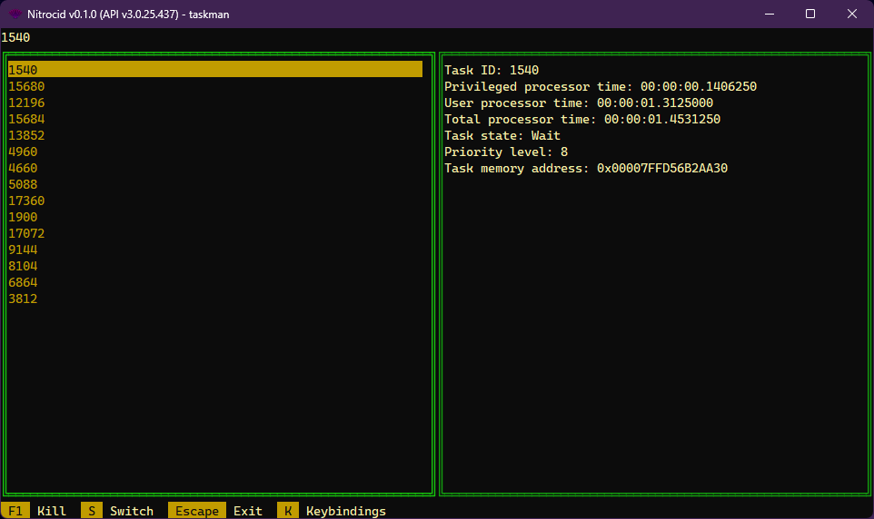Image resolution: width=874 pixels, height=519 pixels.
Task: Choose task 17360 from the list
Action: click(x=26, y=201)
